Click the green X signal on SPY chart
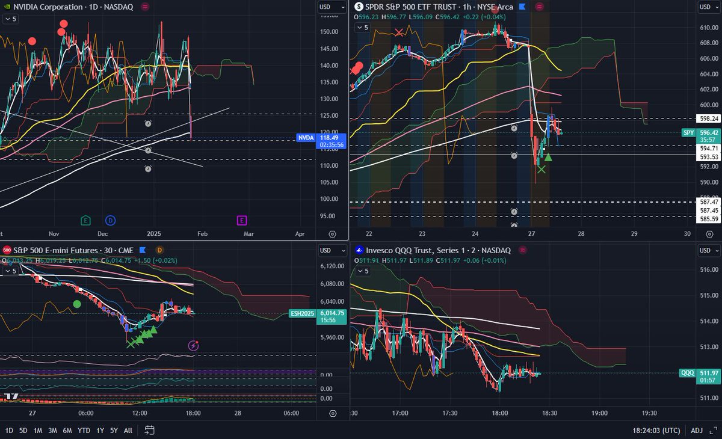The image size is (722, 439). point(541,170)
